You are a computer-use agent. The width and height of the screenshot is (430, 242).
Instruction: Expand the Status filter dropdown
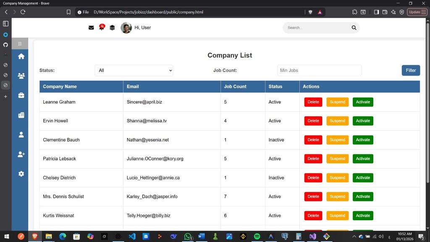134,71
